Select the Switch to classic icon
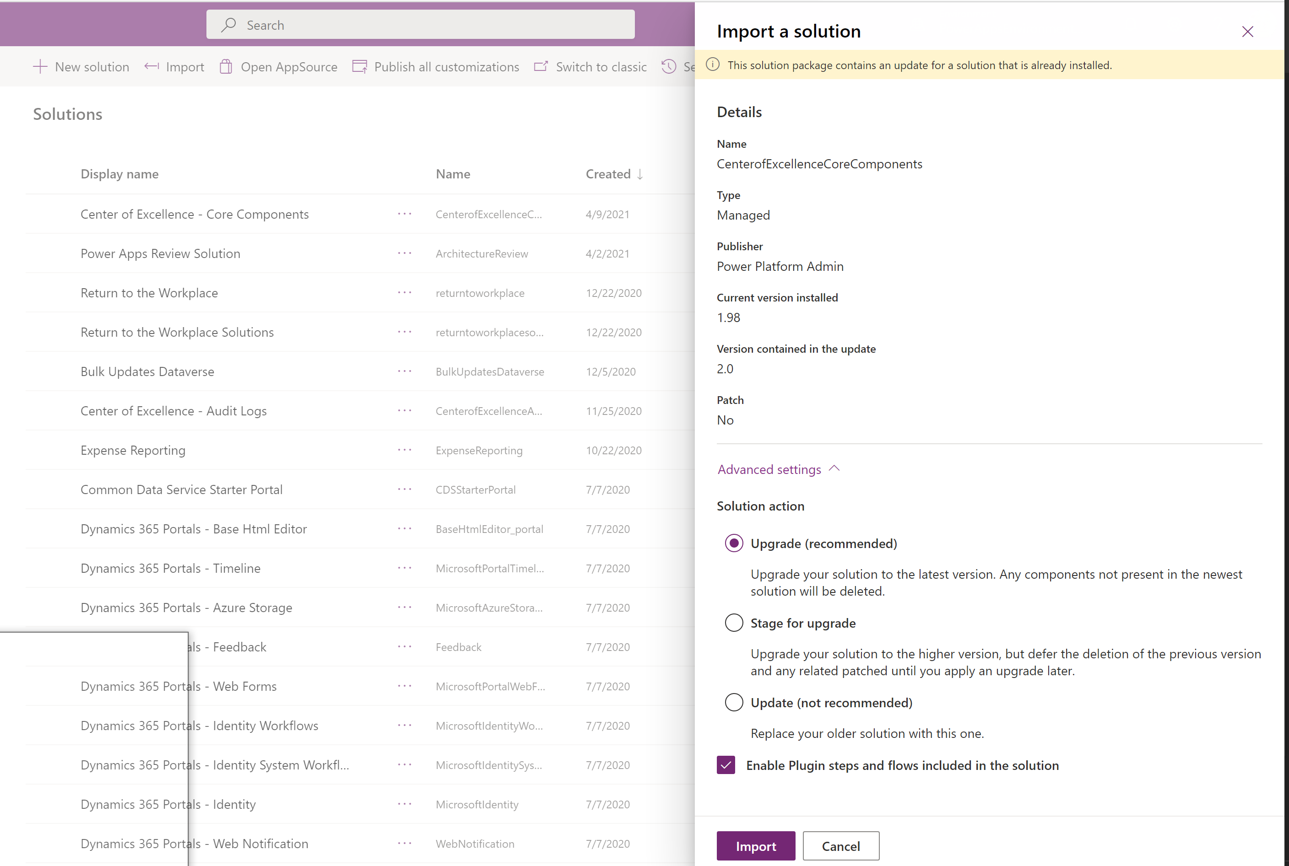This screenshot has width=1289, height=866. (541, 66)
